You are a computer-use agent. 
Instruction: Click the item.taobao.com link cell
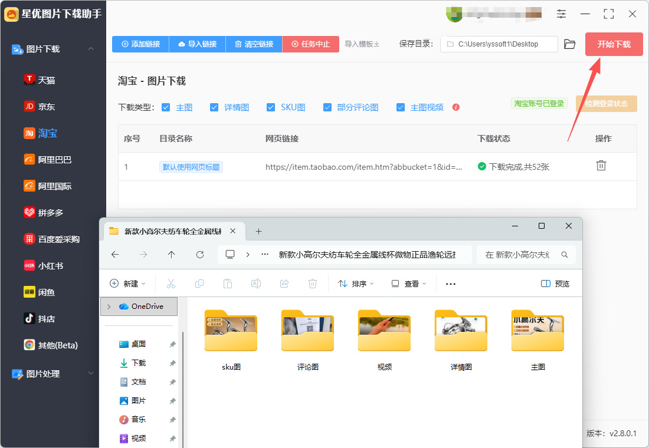point(364,167)
